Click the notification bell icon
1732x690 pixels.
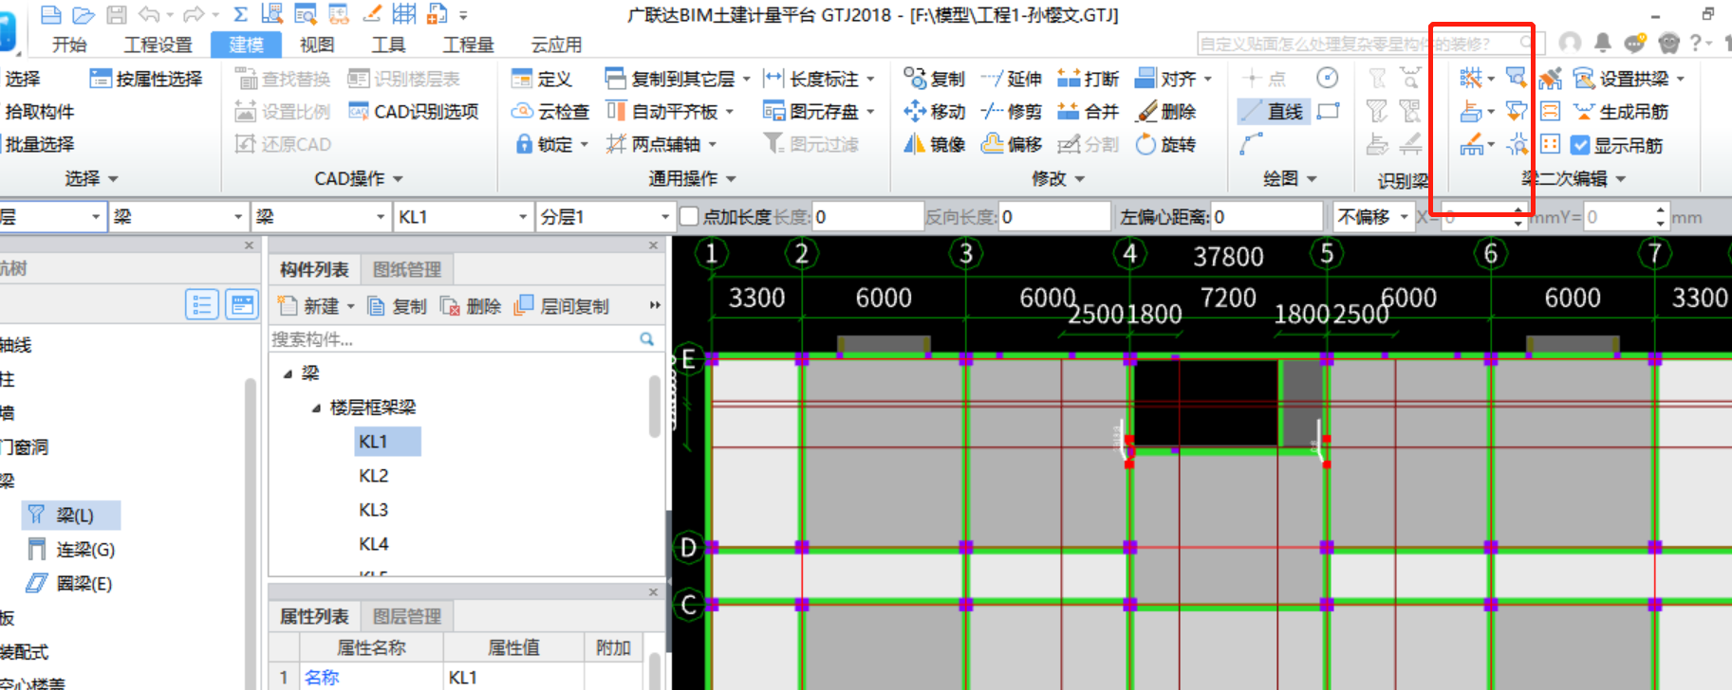click(1602, 42)
